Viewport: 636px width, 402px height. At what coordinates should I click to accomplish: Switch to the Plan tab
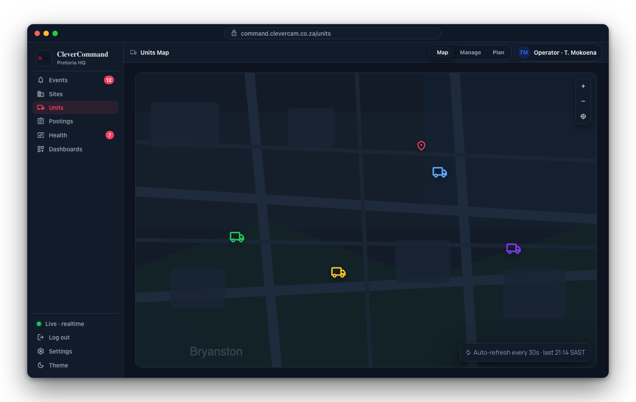point(498,52)
